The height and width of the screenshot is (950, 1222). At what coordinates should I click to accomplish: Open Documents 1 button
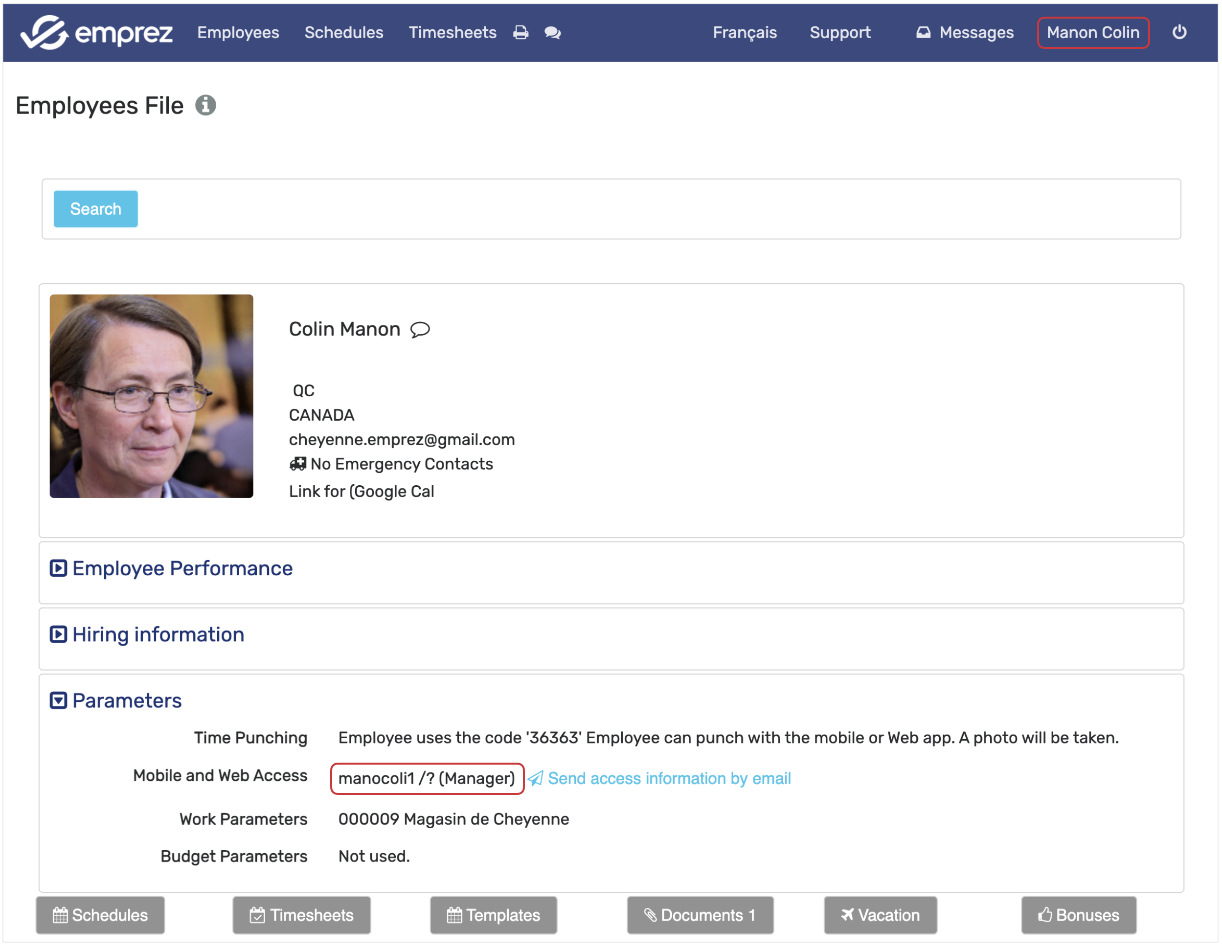[700, 915]
